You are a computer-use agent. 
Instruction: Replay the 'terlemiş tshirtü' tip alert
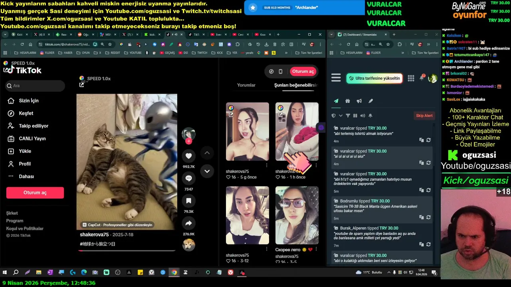pyautogui.click(x=428, y=140)
